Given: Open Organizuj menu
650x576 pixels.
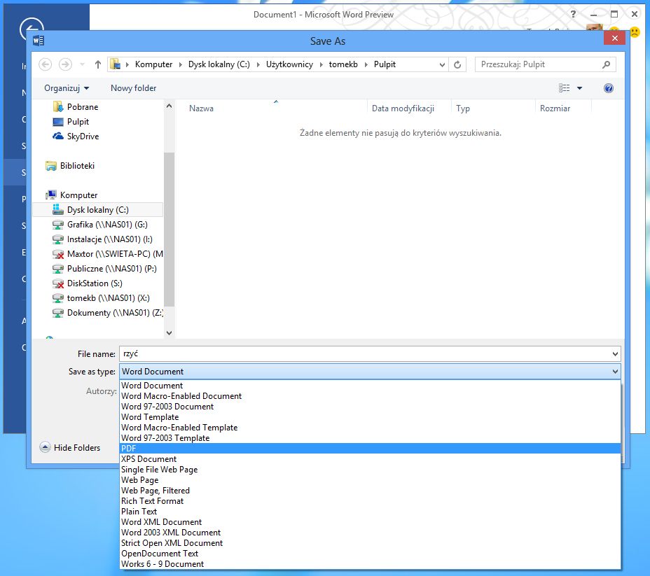Looking at the screenshot, I should (67, 87).
